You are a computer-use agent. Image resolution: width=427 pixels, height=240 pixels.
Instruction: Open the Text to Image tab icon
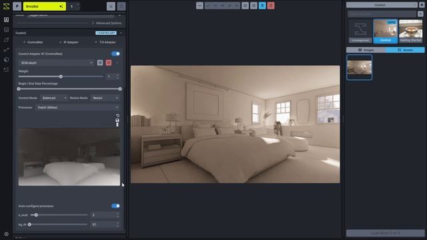tap(6, 19)
